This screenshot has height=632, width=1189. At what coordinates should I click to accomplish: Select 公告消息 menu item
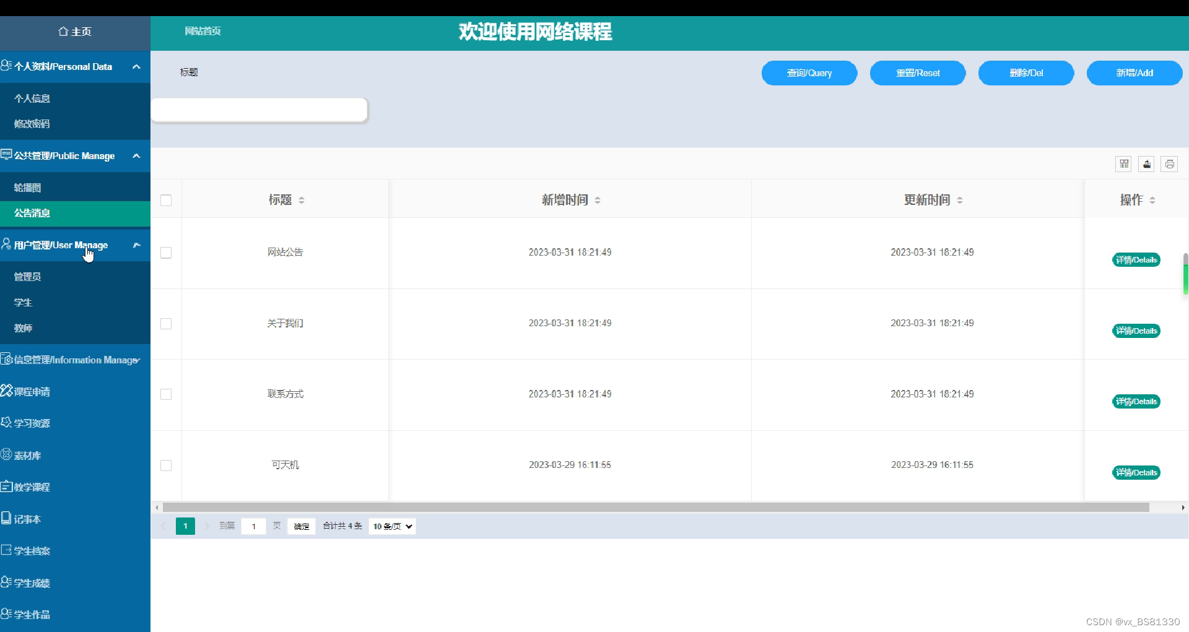tap(75, 213)
